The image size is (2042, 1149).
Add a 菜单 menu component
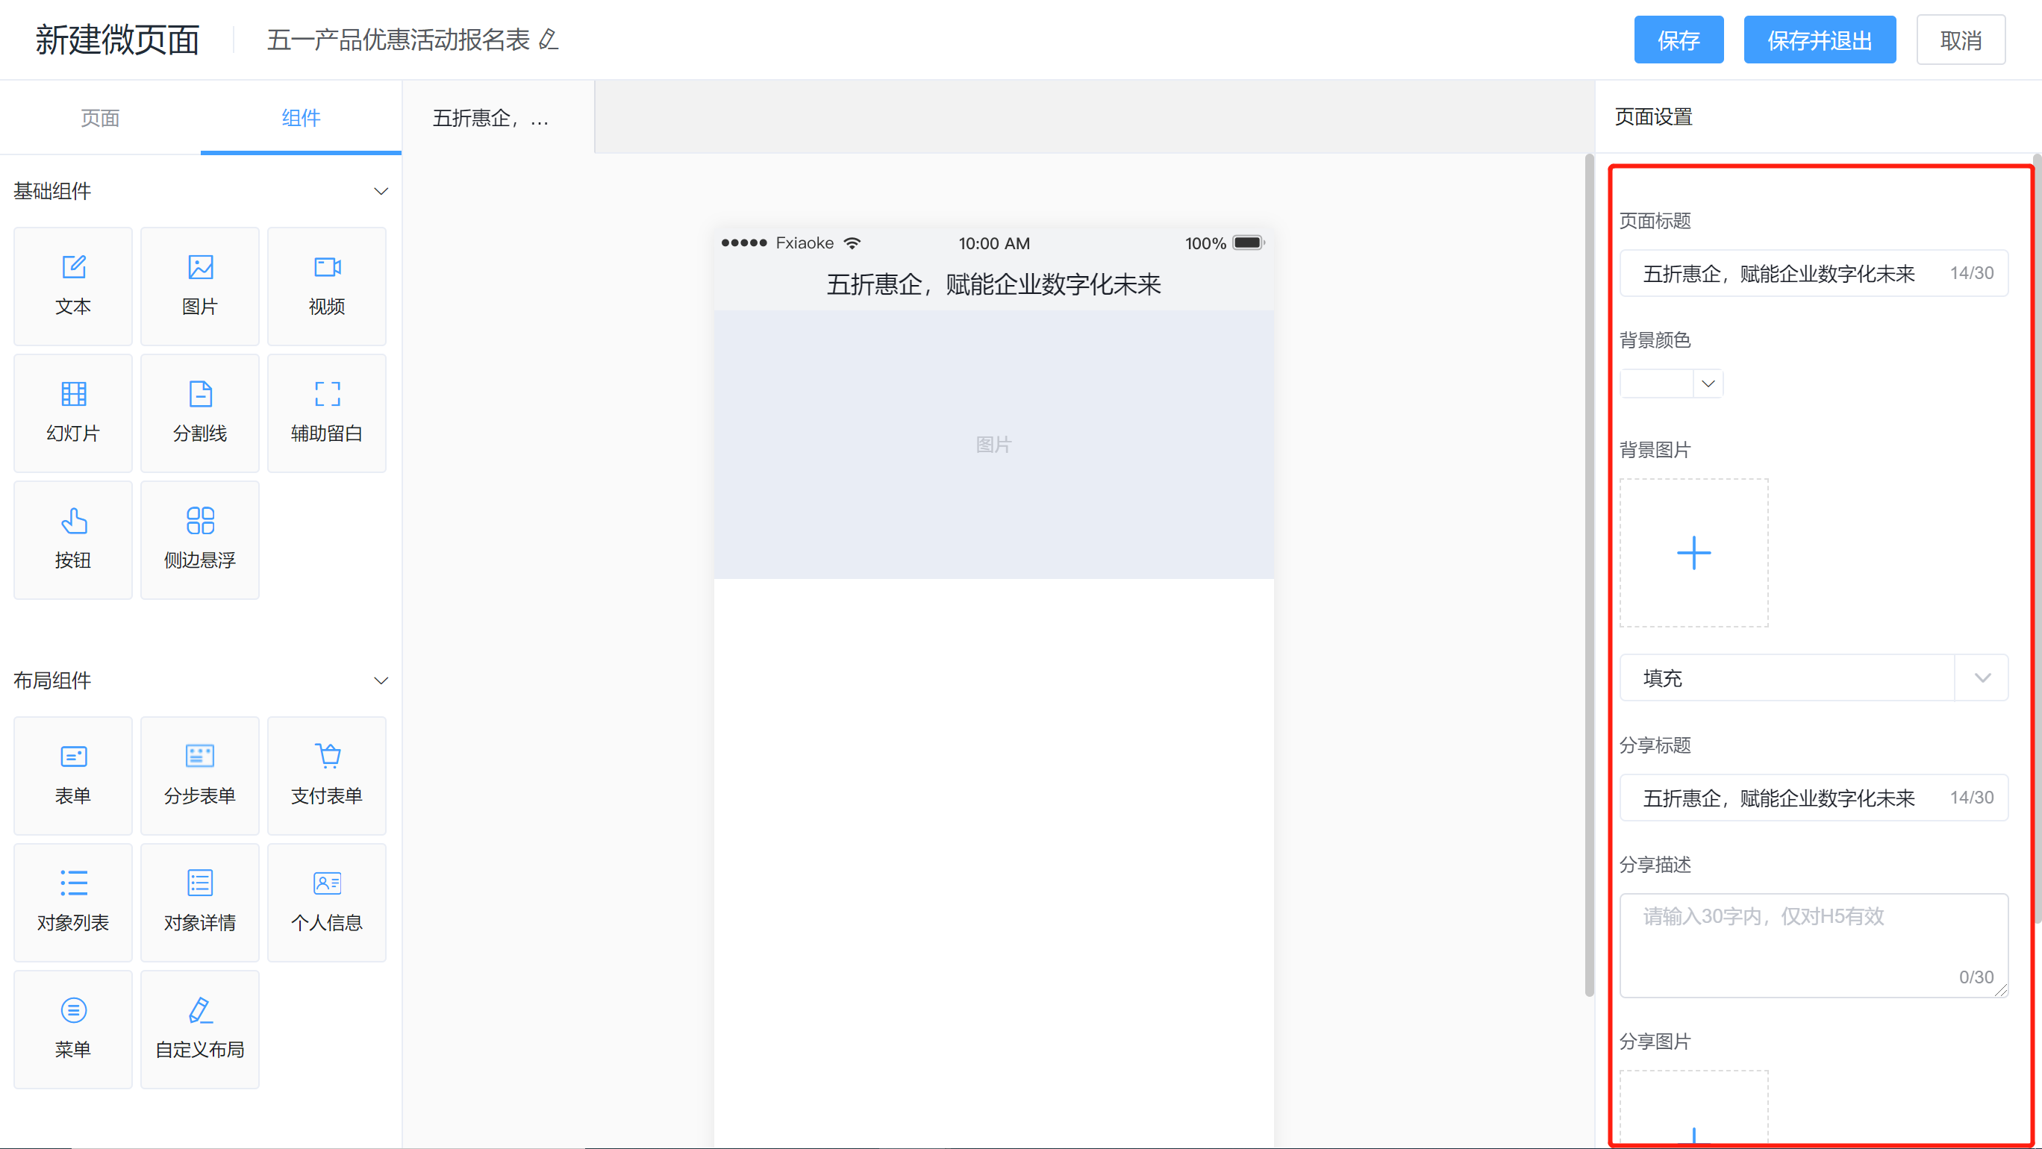point(73,1030)
